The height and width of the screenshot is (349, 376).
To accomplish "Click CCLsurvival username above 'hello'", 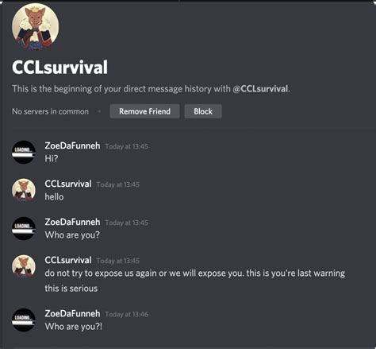I will (68, 184).
